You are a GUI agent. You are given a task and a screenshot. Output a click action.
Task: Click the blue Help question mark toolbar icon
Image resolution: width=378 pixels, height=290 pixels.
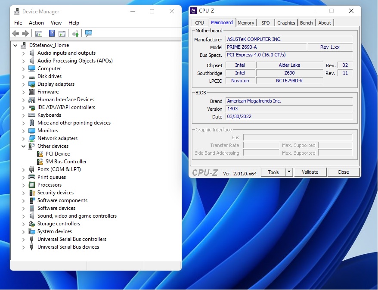tap(52, 33)
